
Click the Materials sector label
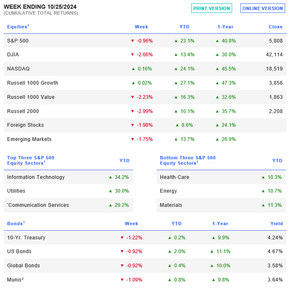point(171,205)
